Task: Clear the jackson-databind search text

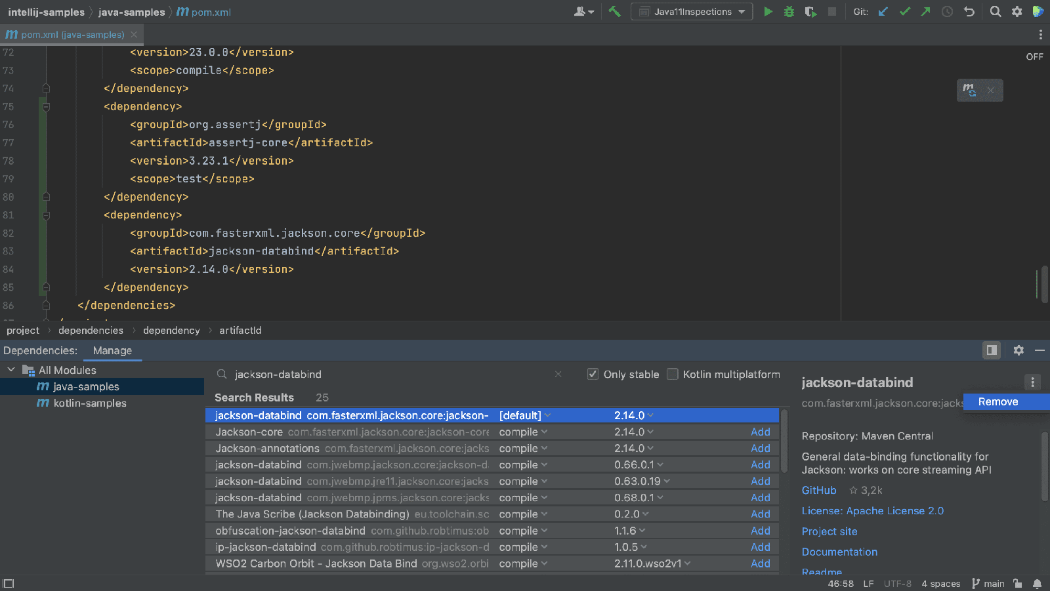Action: 558,374
